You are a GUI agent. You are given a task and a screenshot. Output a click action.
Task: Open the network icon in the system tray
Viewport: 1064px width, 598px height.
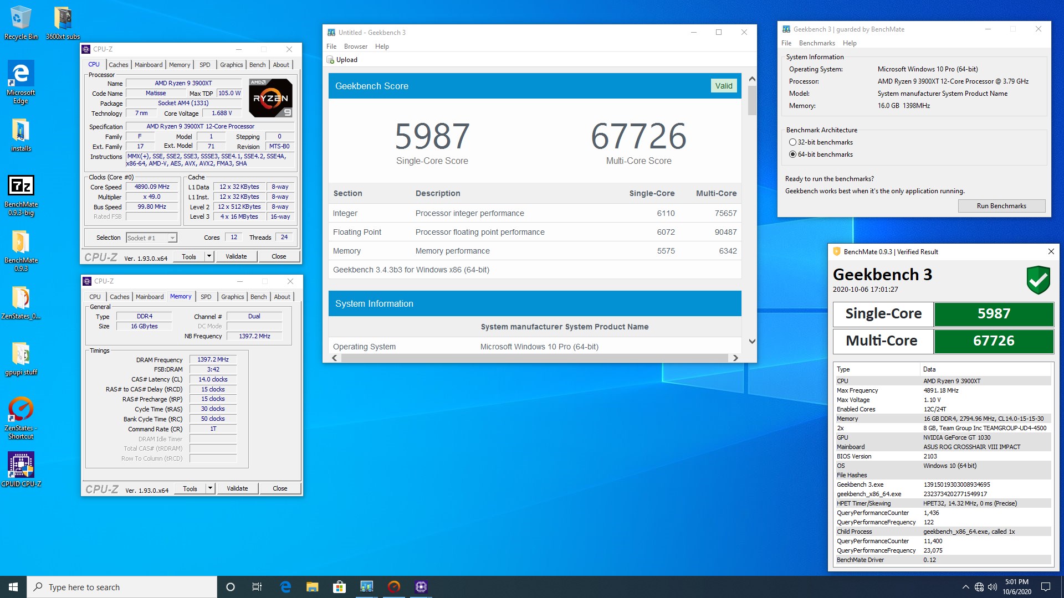(979, 587)
